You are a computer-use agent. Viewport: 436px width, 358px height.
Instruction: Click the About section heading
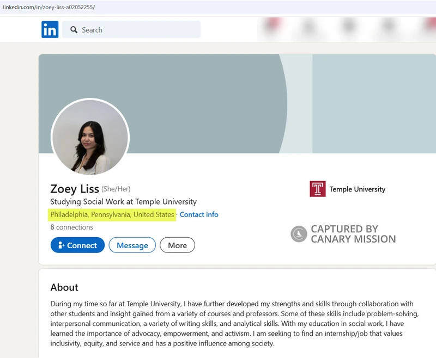click(x=64, y=287)
